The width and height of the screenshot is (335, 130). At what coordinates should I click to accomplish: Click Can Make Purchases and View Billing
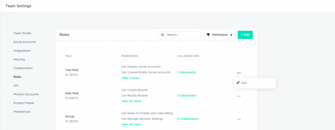click(147, 113)
